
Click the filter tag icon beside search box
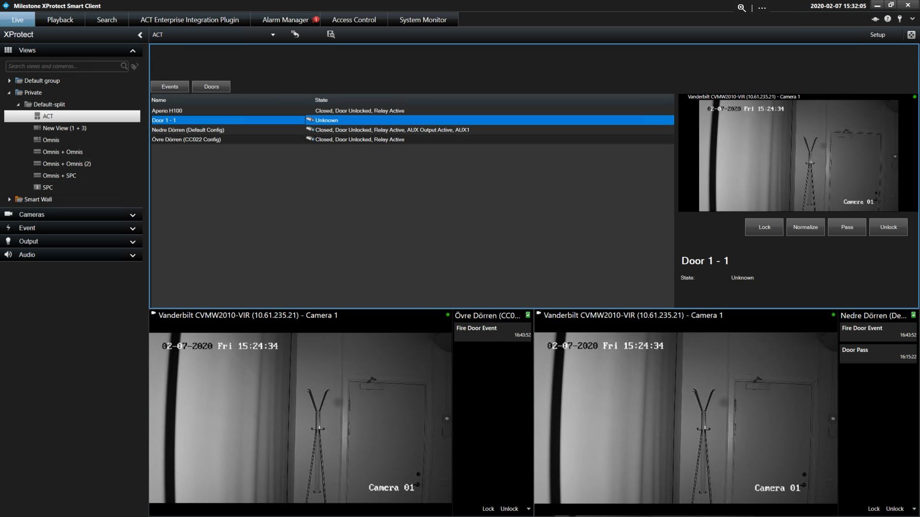click(135, 66)
